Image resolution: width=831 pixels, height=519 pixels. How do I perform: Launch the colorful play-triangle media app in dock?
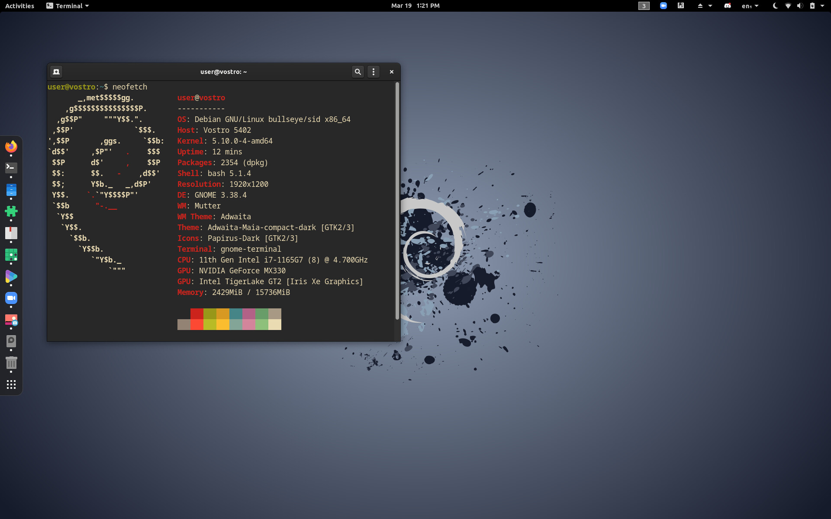click(11, 276)
